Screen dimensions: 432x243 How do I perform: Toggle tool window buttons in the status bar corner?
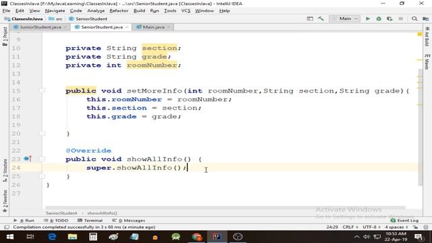point(7,227)
